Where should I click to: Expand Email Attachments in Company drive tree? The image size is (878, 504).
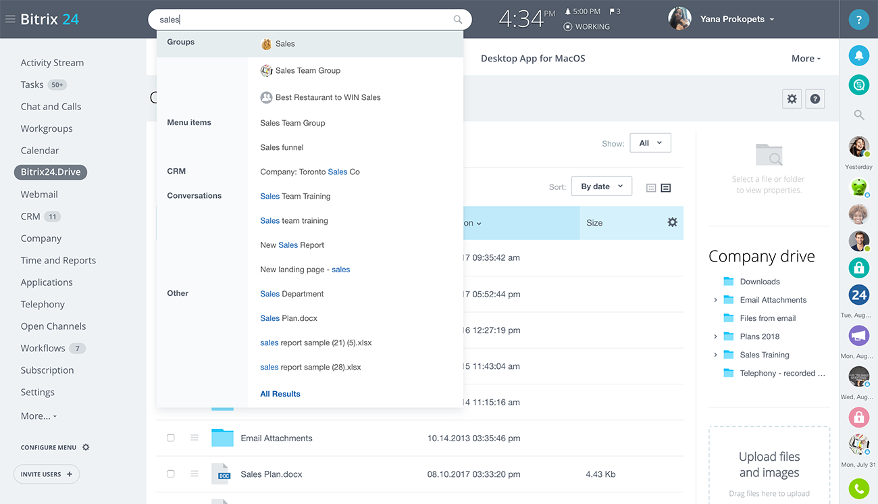715,300
